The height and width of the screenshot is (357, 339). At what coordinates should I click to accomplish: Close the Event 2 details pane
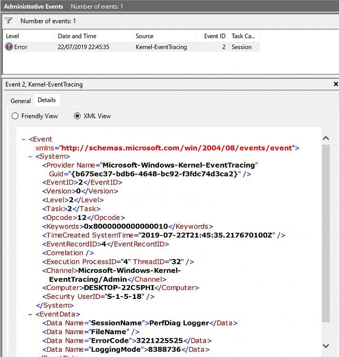coord(336,84)
